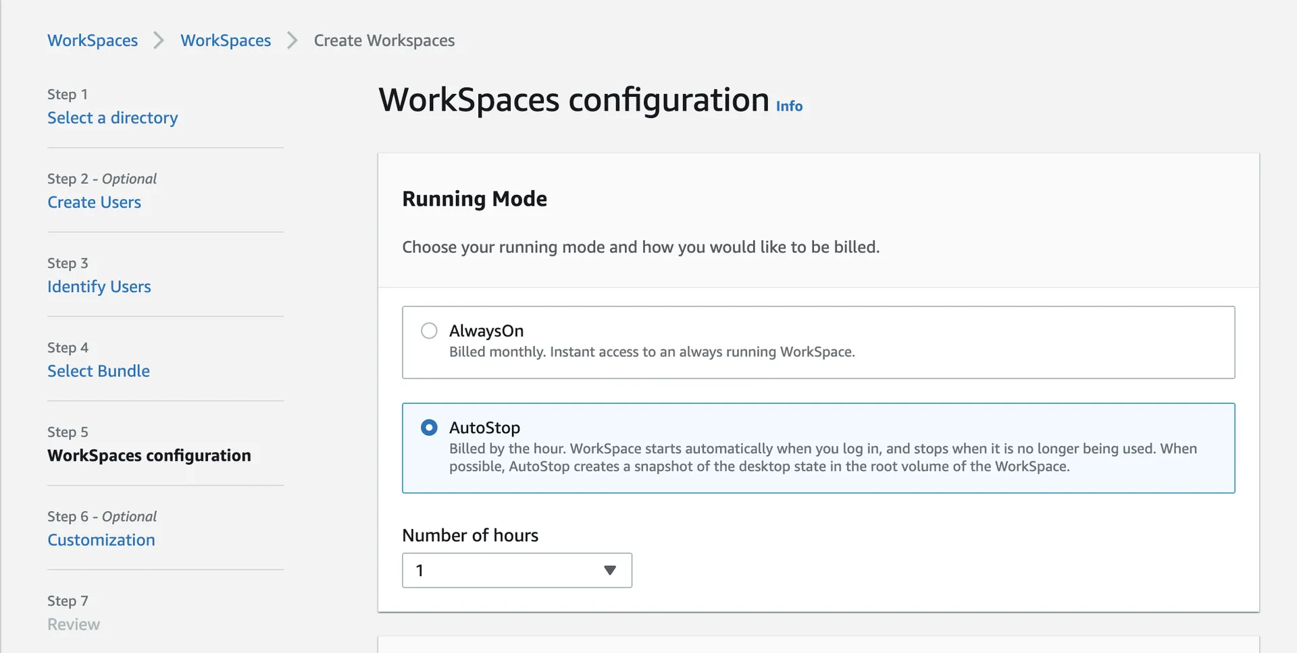Click the chevron before Create Workspaces breadcrumb

(292, 40)
